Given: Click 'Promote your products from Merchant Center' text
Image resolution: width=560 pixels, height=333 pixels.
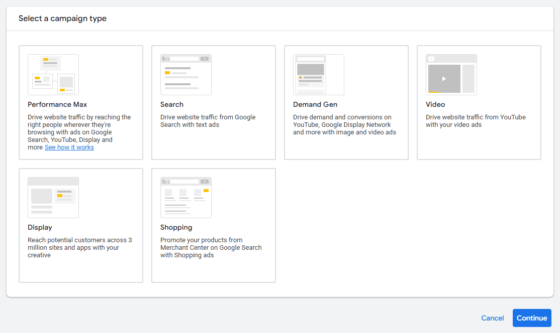Looking at the screenshot, I should [211, 248].
